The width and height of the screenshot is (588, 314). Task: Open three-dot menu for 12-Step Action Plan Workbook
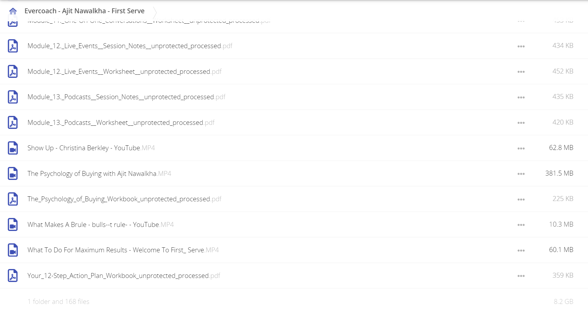[521, 276]
